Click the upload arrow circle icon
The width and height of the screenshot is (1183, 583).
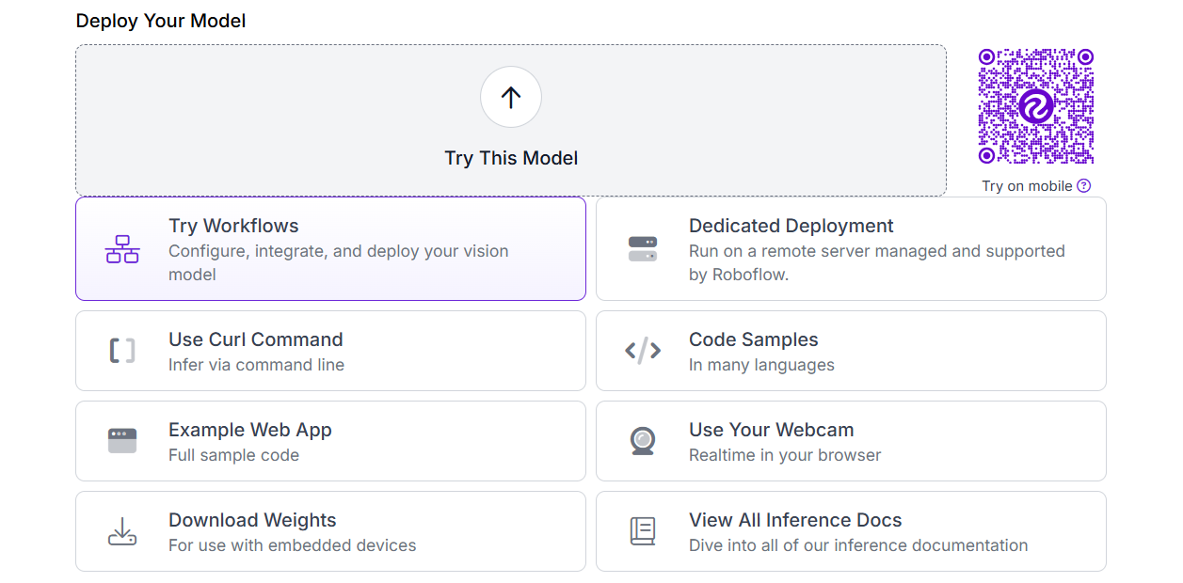tap(511, 97)
